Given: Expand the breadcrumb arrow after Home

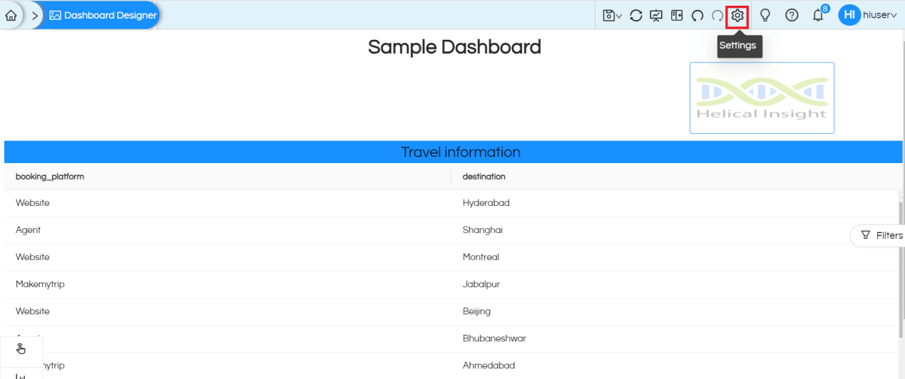Looking at the screenshot, I should click(34, 15).
